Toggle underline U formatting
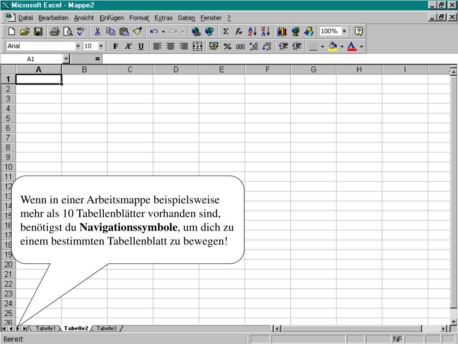The height and width of the screenshot is (344, 458). (x=141, y=46)
